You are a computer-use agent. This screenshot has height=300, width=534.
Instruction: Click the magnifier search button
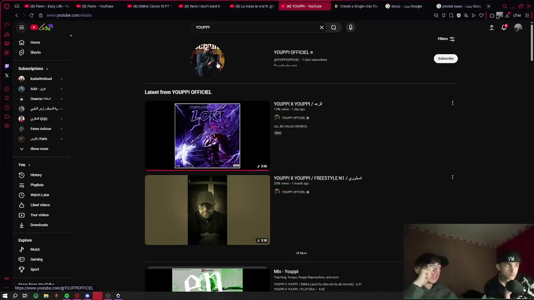click(x=334, y=27)
